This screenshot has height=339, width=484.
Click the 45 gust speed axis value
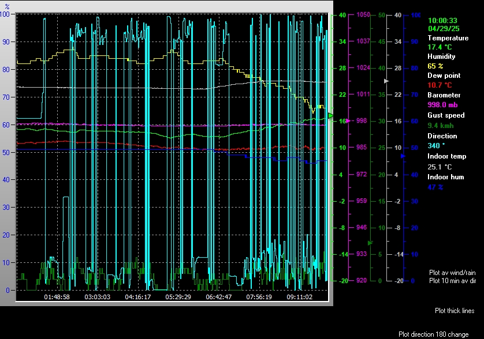coord(382,42)
